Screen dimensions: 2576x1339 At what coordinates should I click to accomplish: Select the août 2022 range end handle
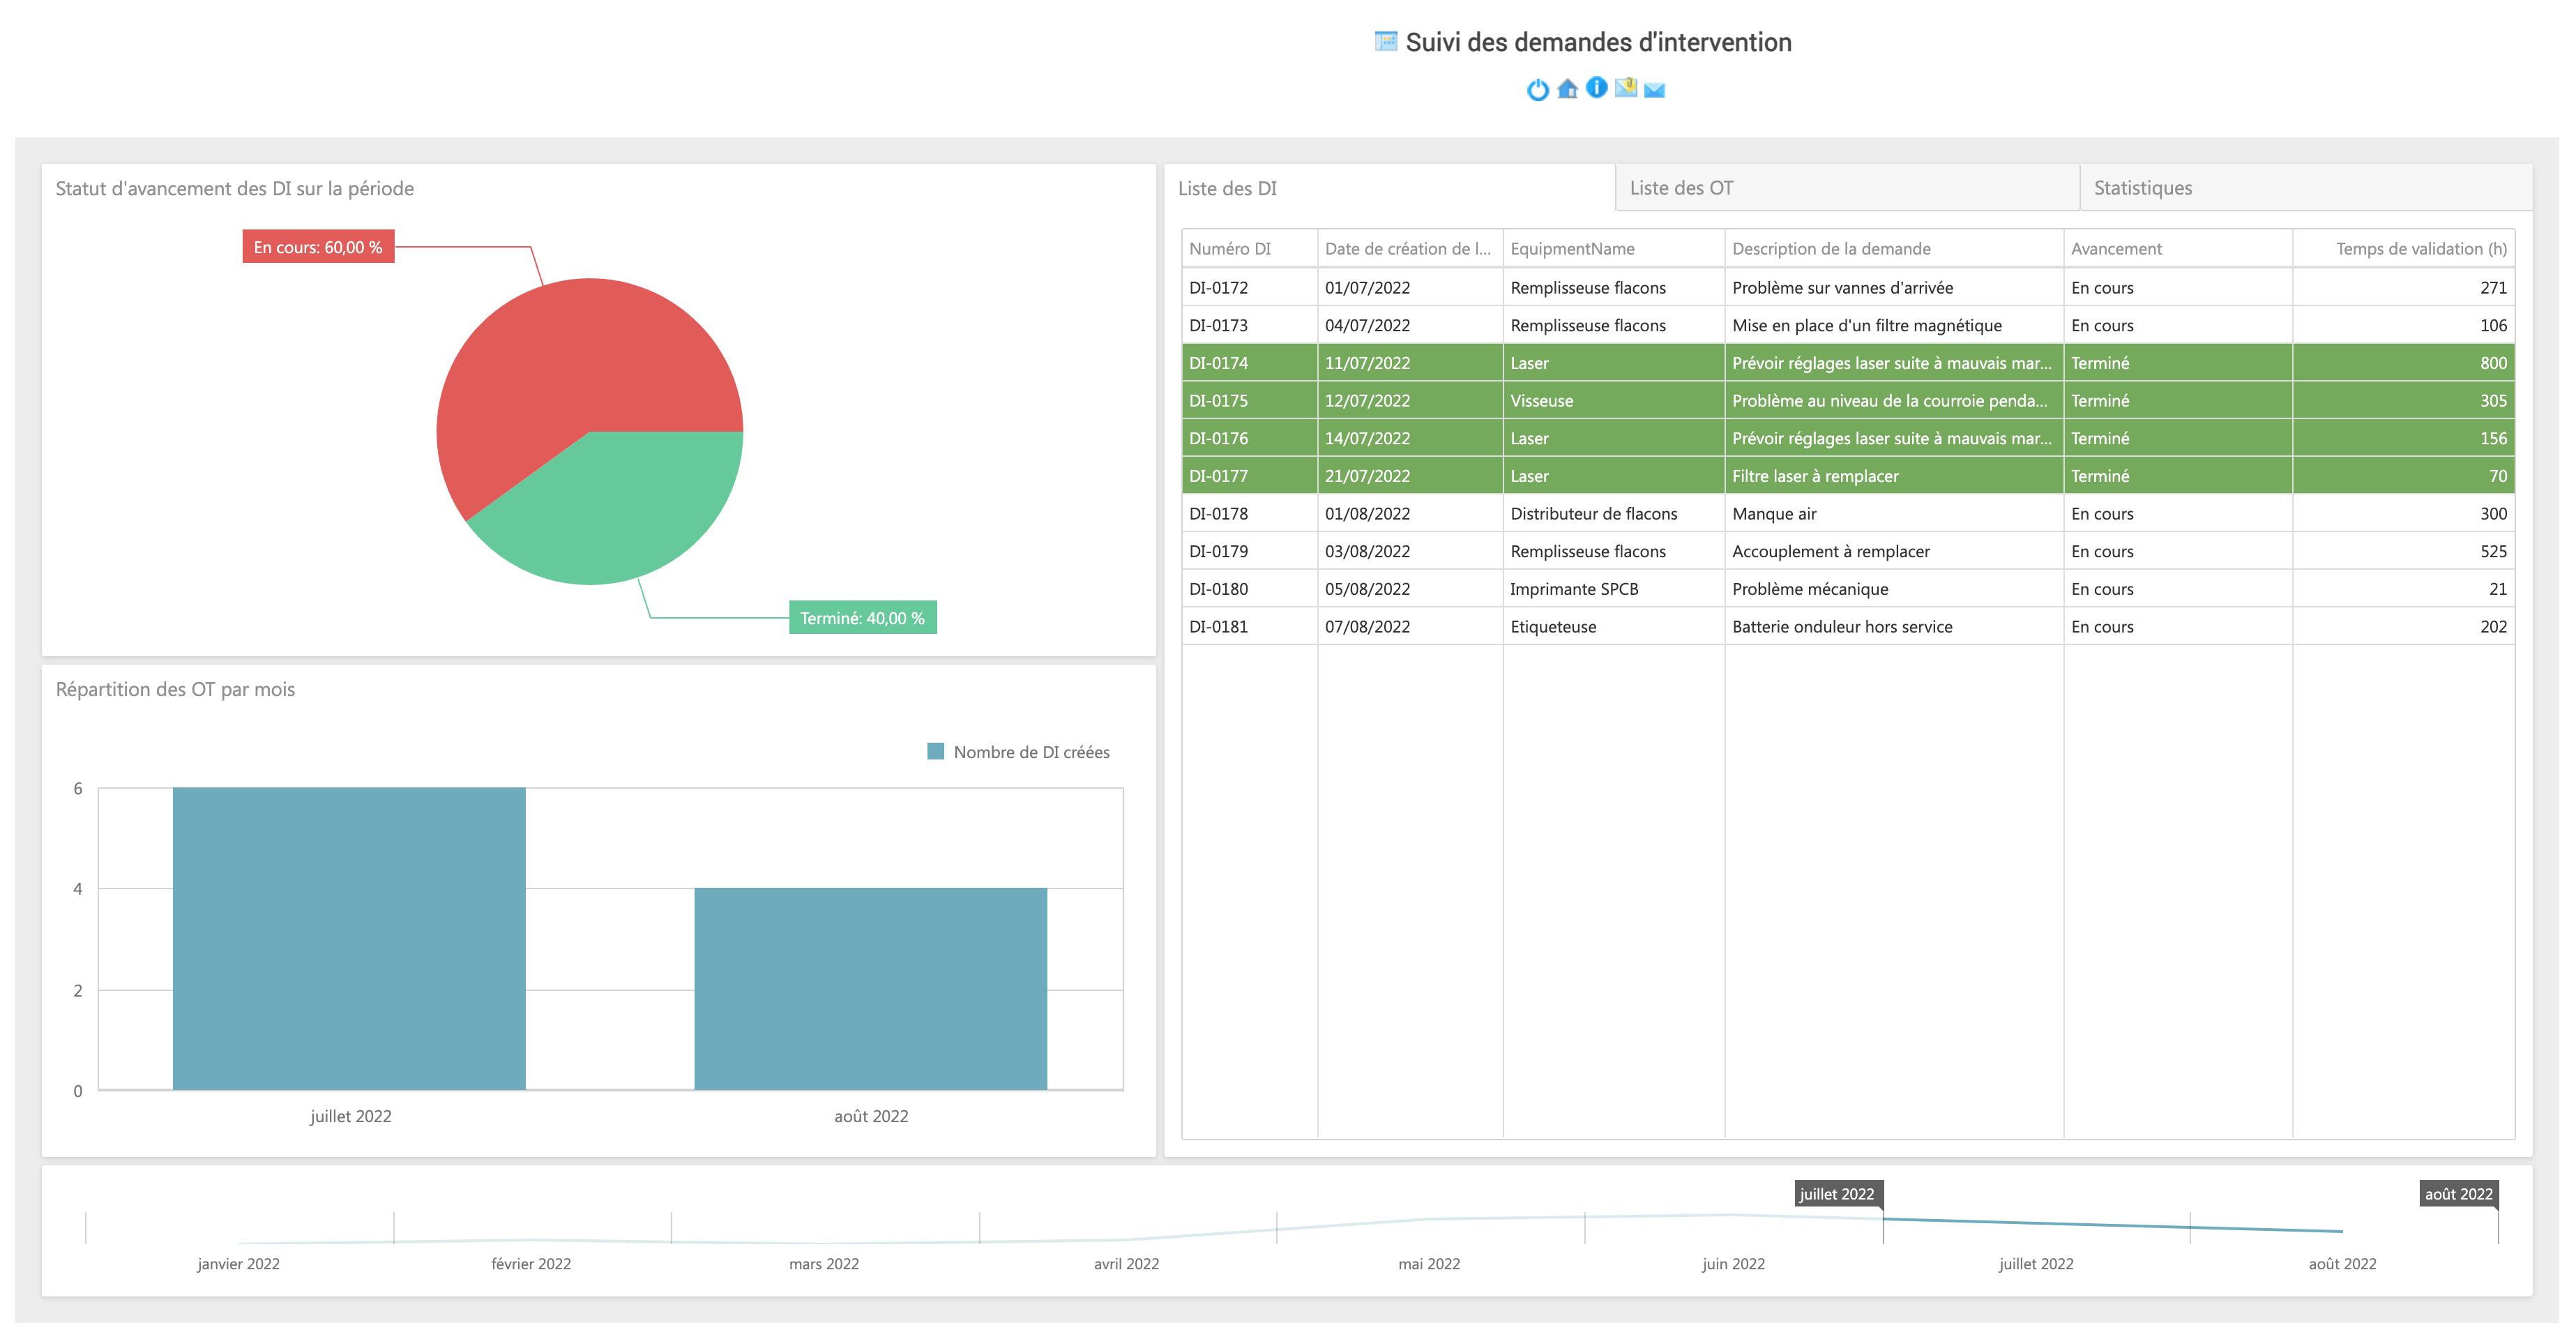(x=2458, y=1194)
